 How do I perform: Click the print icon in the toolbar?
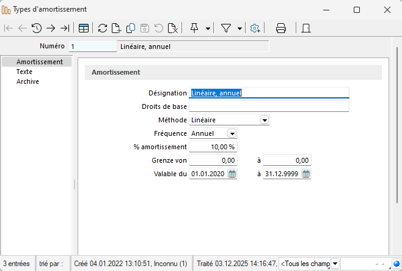point(281,28)
